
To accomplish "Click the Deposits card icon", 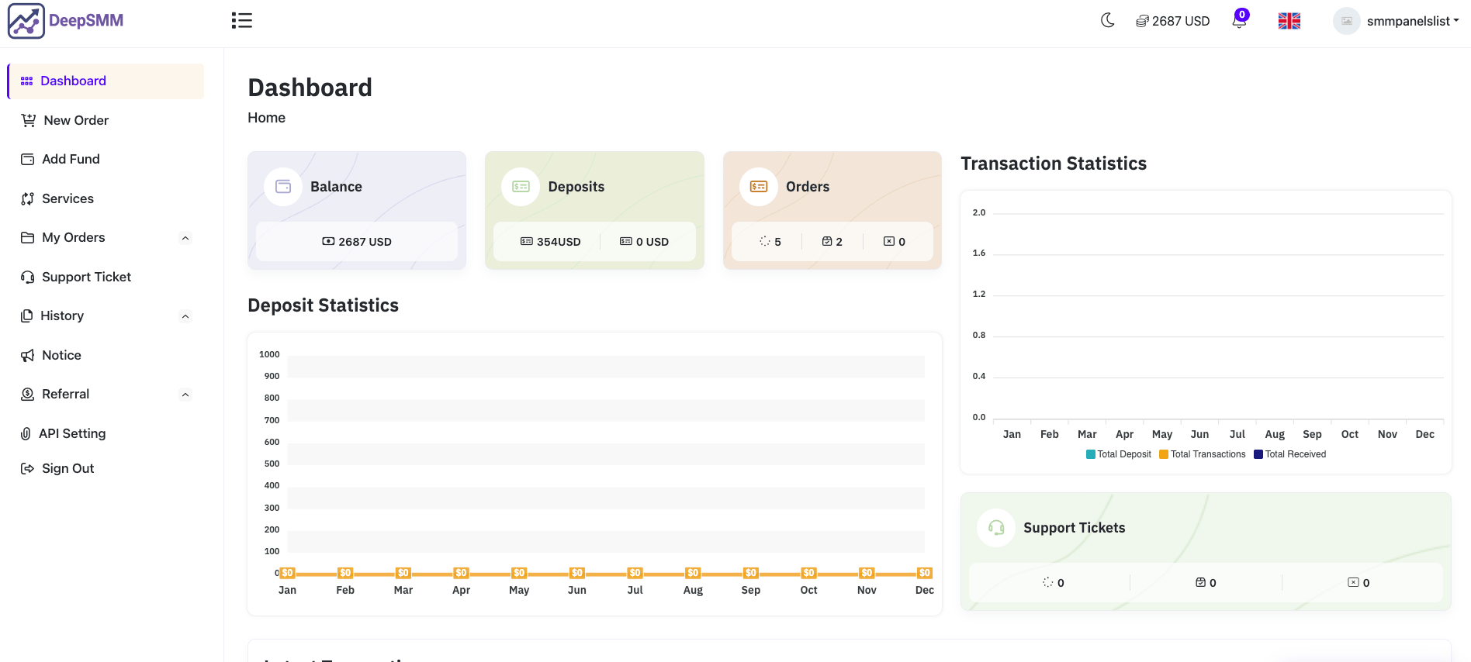I will [x=521, y=187].
